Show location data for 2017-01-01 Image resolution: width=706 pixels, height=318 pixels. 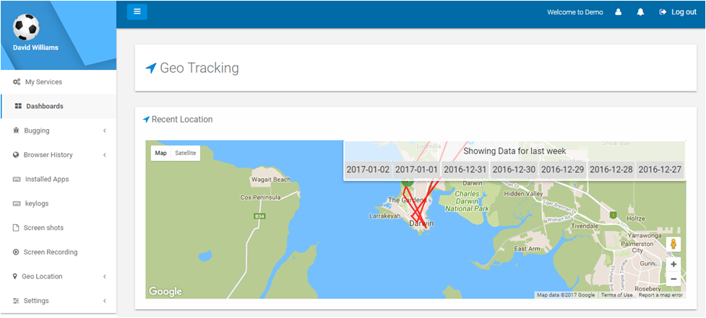coord(416,169)
